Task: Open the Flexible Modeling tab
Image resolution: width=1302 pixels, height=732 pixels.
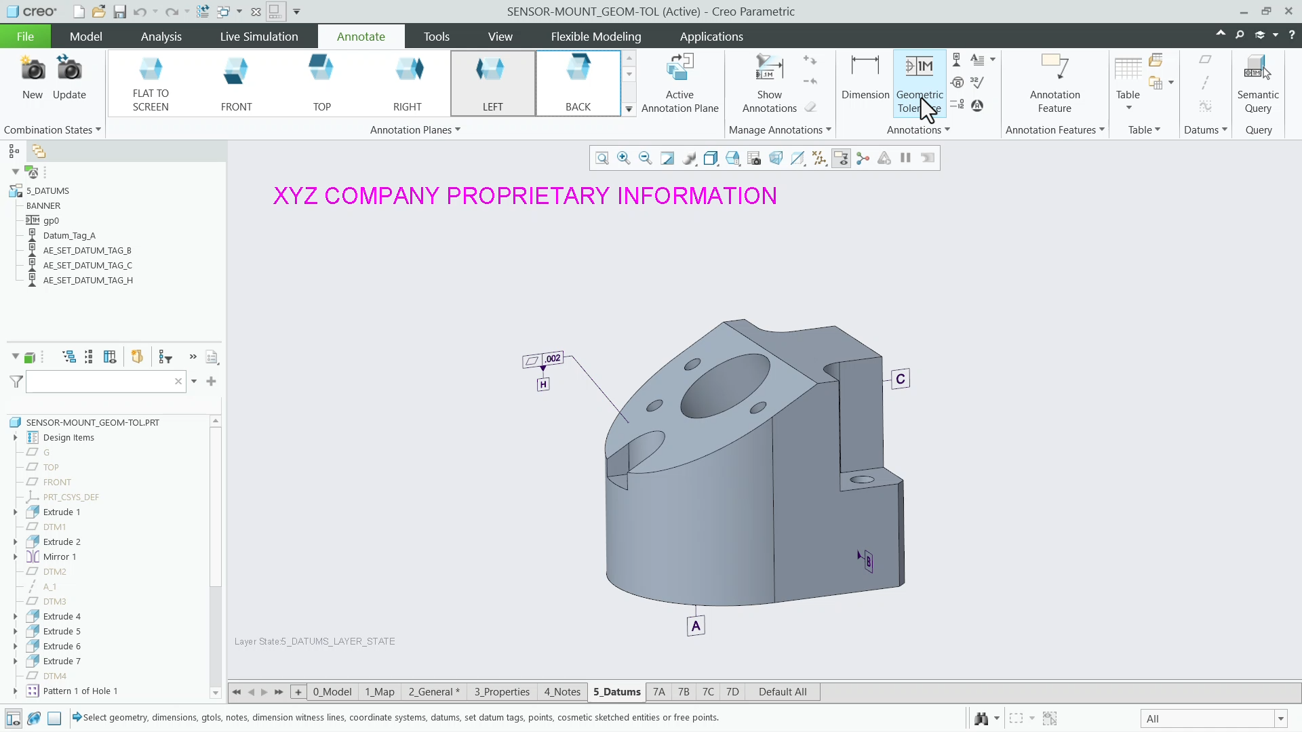Action: pos(595,37)
